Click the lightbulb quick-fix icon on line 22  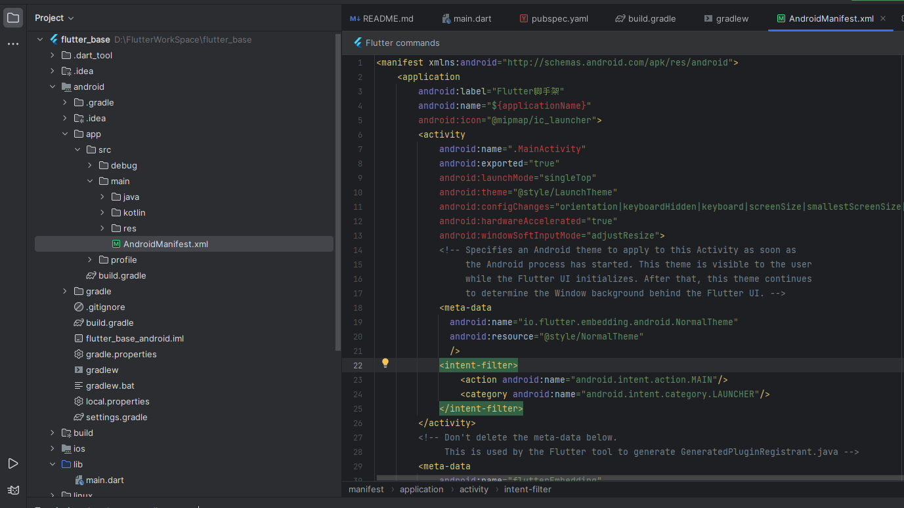click(x=385, y=363)
